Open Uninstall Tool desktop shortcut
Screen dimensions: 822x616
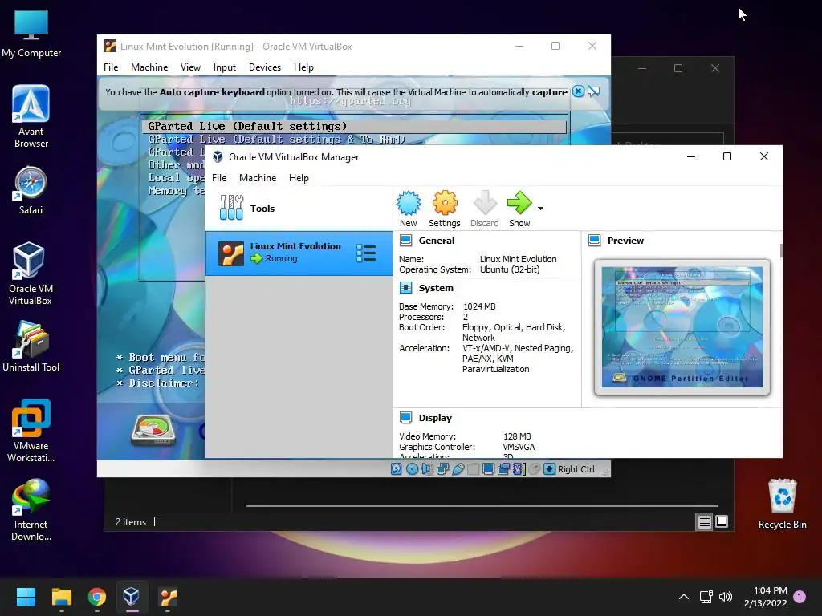click(x=31, y=346)
